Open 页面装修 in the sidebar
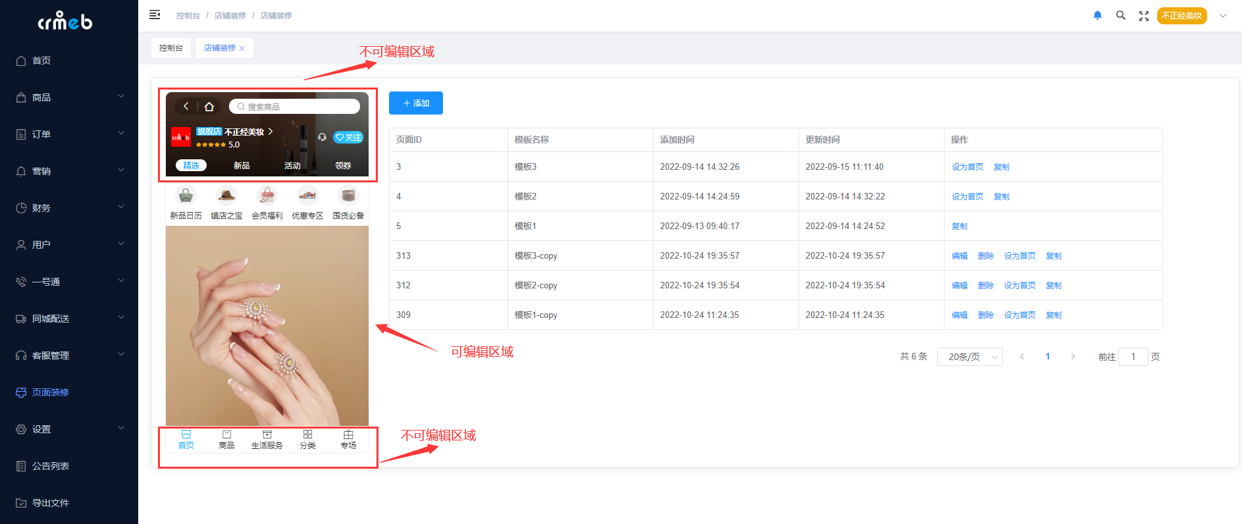The width and height of the screenshot is (1242, 524). point(51,392)
